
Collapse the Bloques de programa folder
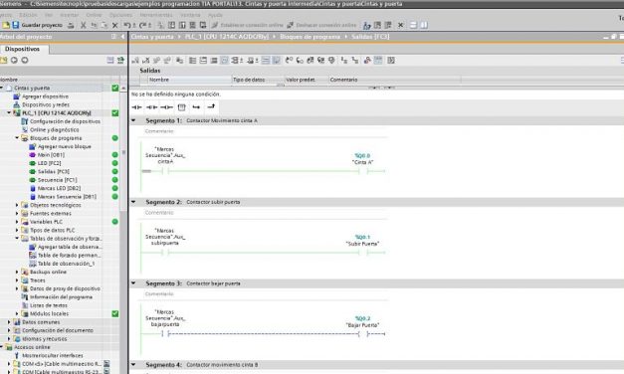click(x=17, y=138)
